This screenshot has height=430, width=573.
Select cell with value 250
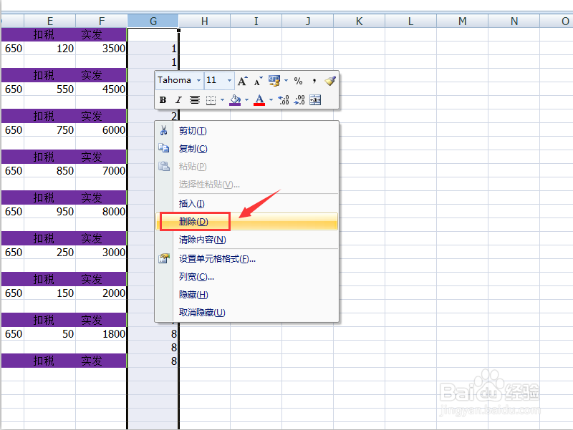(50, 253)
